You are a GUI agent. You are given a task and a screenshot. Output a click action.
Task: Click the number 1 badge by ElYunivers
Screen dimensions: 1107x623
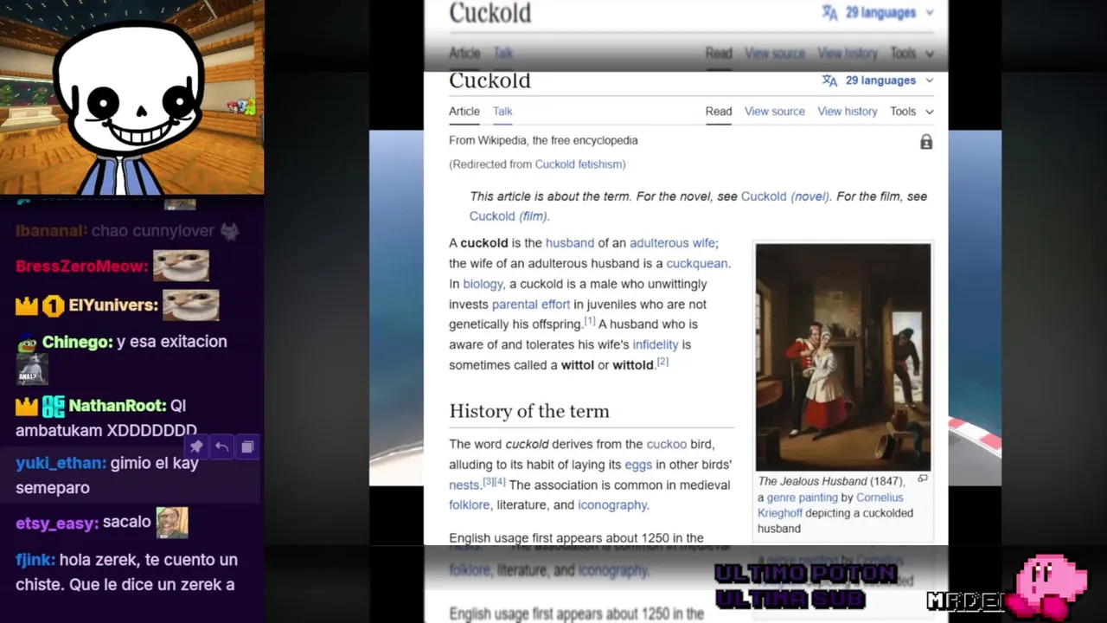(x=54, y=305)
